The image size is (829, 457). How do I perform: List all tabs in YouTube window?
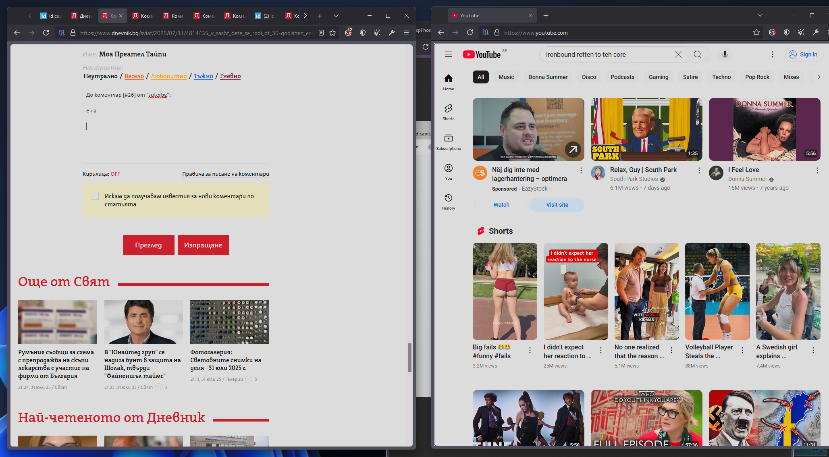(x=760, y=16)
